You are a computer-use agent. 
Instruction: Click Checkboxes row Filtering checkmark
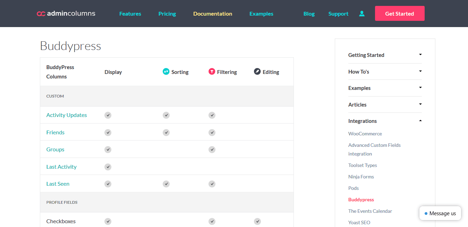click(x=212, y=221)
